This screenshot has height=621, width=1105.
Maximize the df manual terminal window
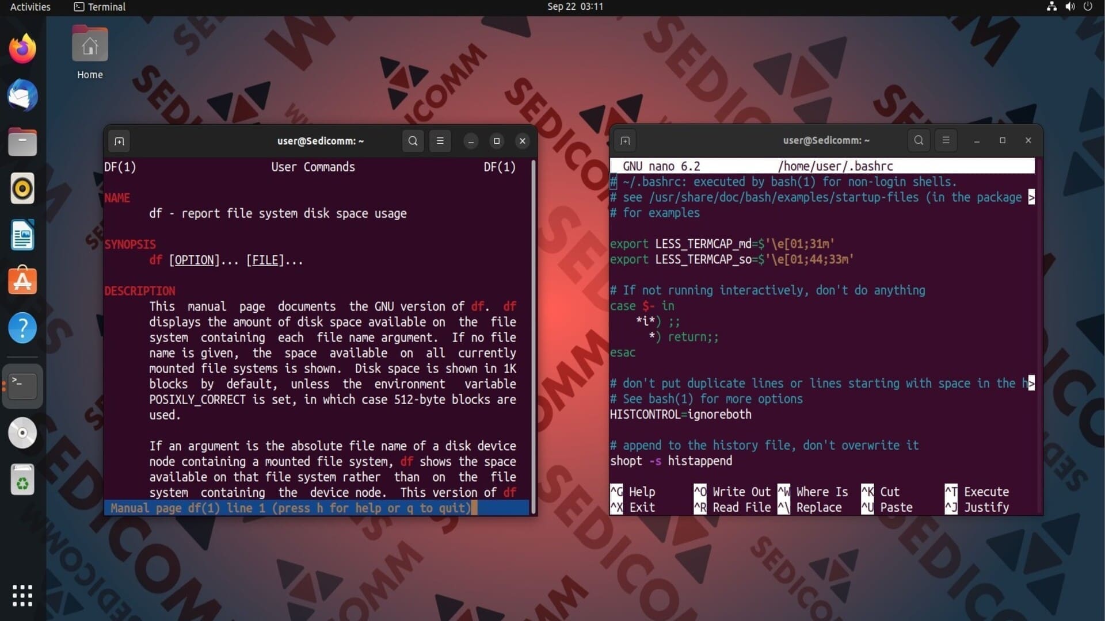click(x=497, y=141)
